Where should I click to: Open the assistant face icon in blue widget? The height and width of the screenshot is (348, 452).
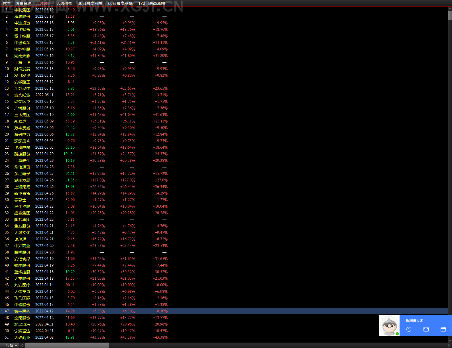click(409, 329)
